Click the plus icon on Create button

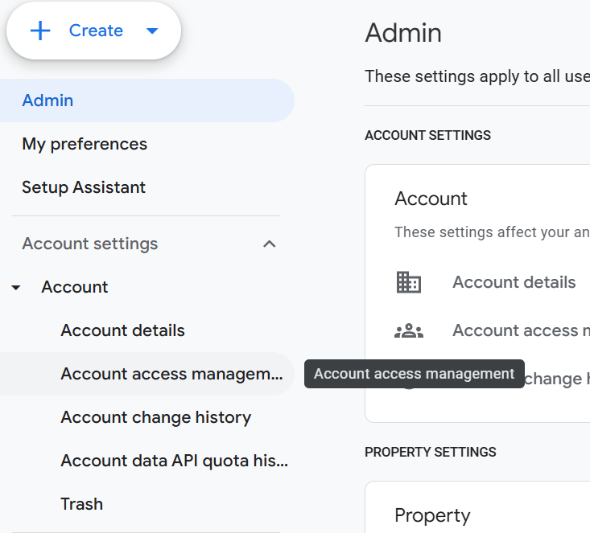(40, 31)
